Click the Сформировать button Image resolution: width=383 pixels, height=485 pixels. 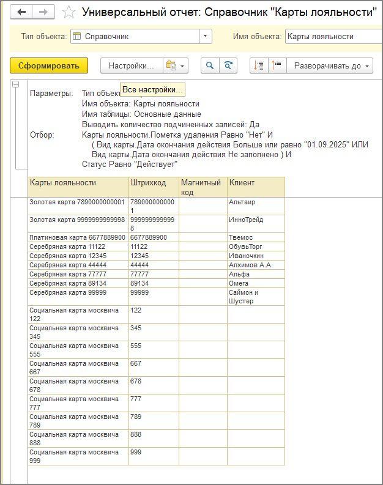tap(49, 65)
